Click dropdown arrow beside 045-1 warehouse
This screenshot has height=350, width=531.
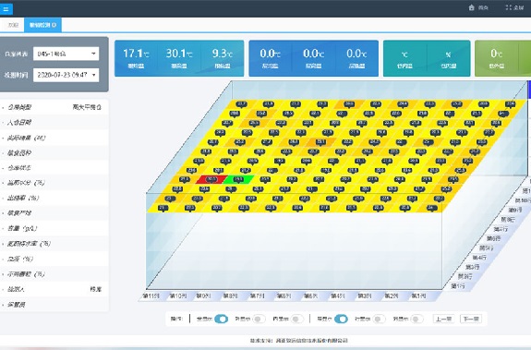(x=93, y=54)
